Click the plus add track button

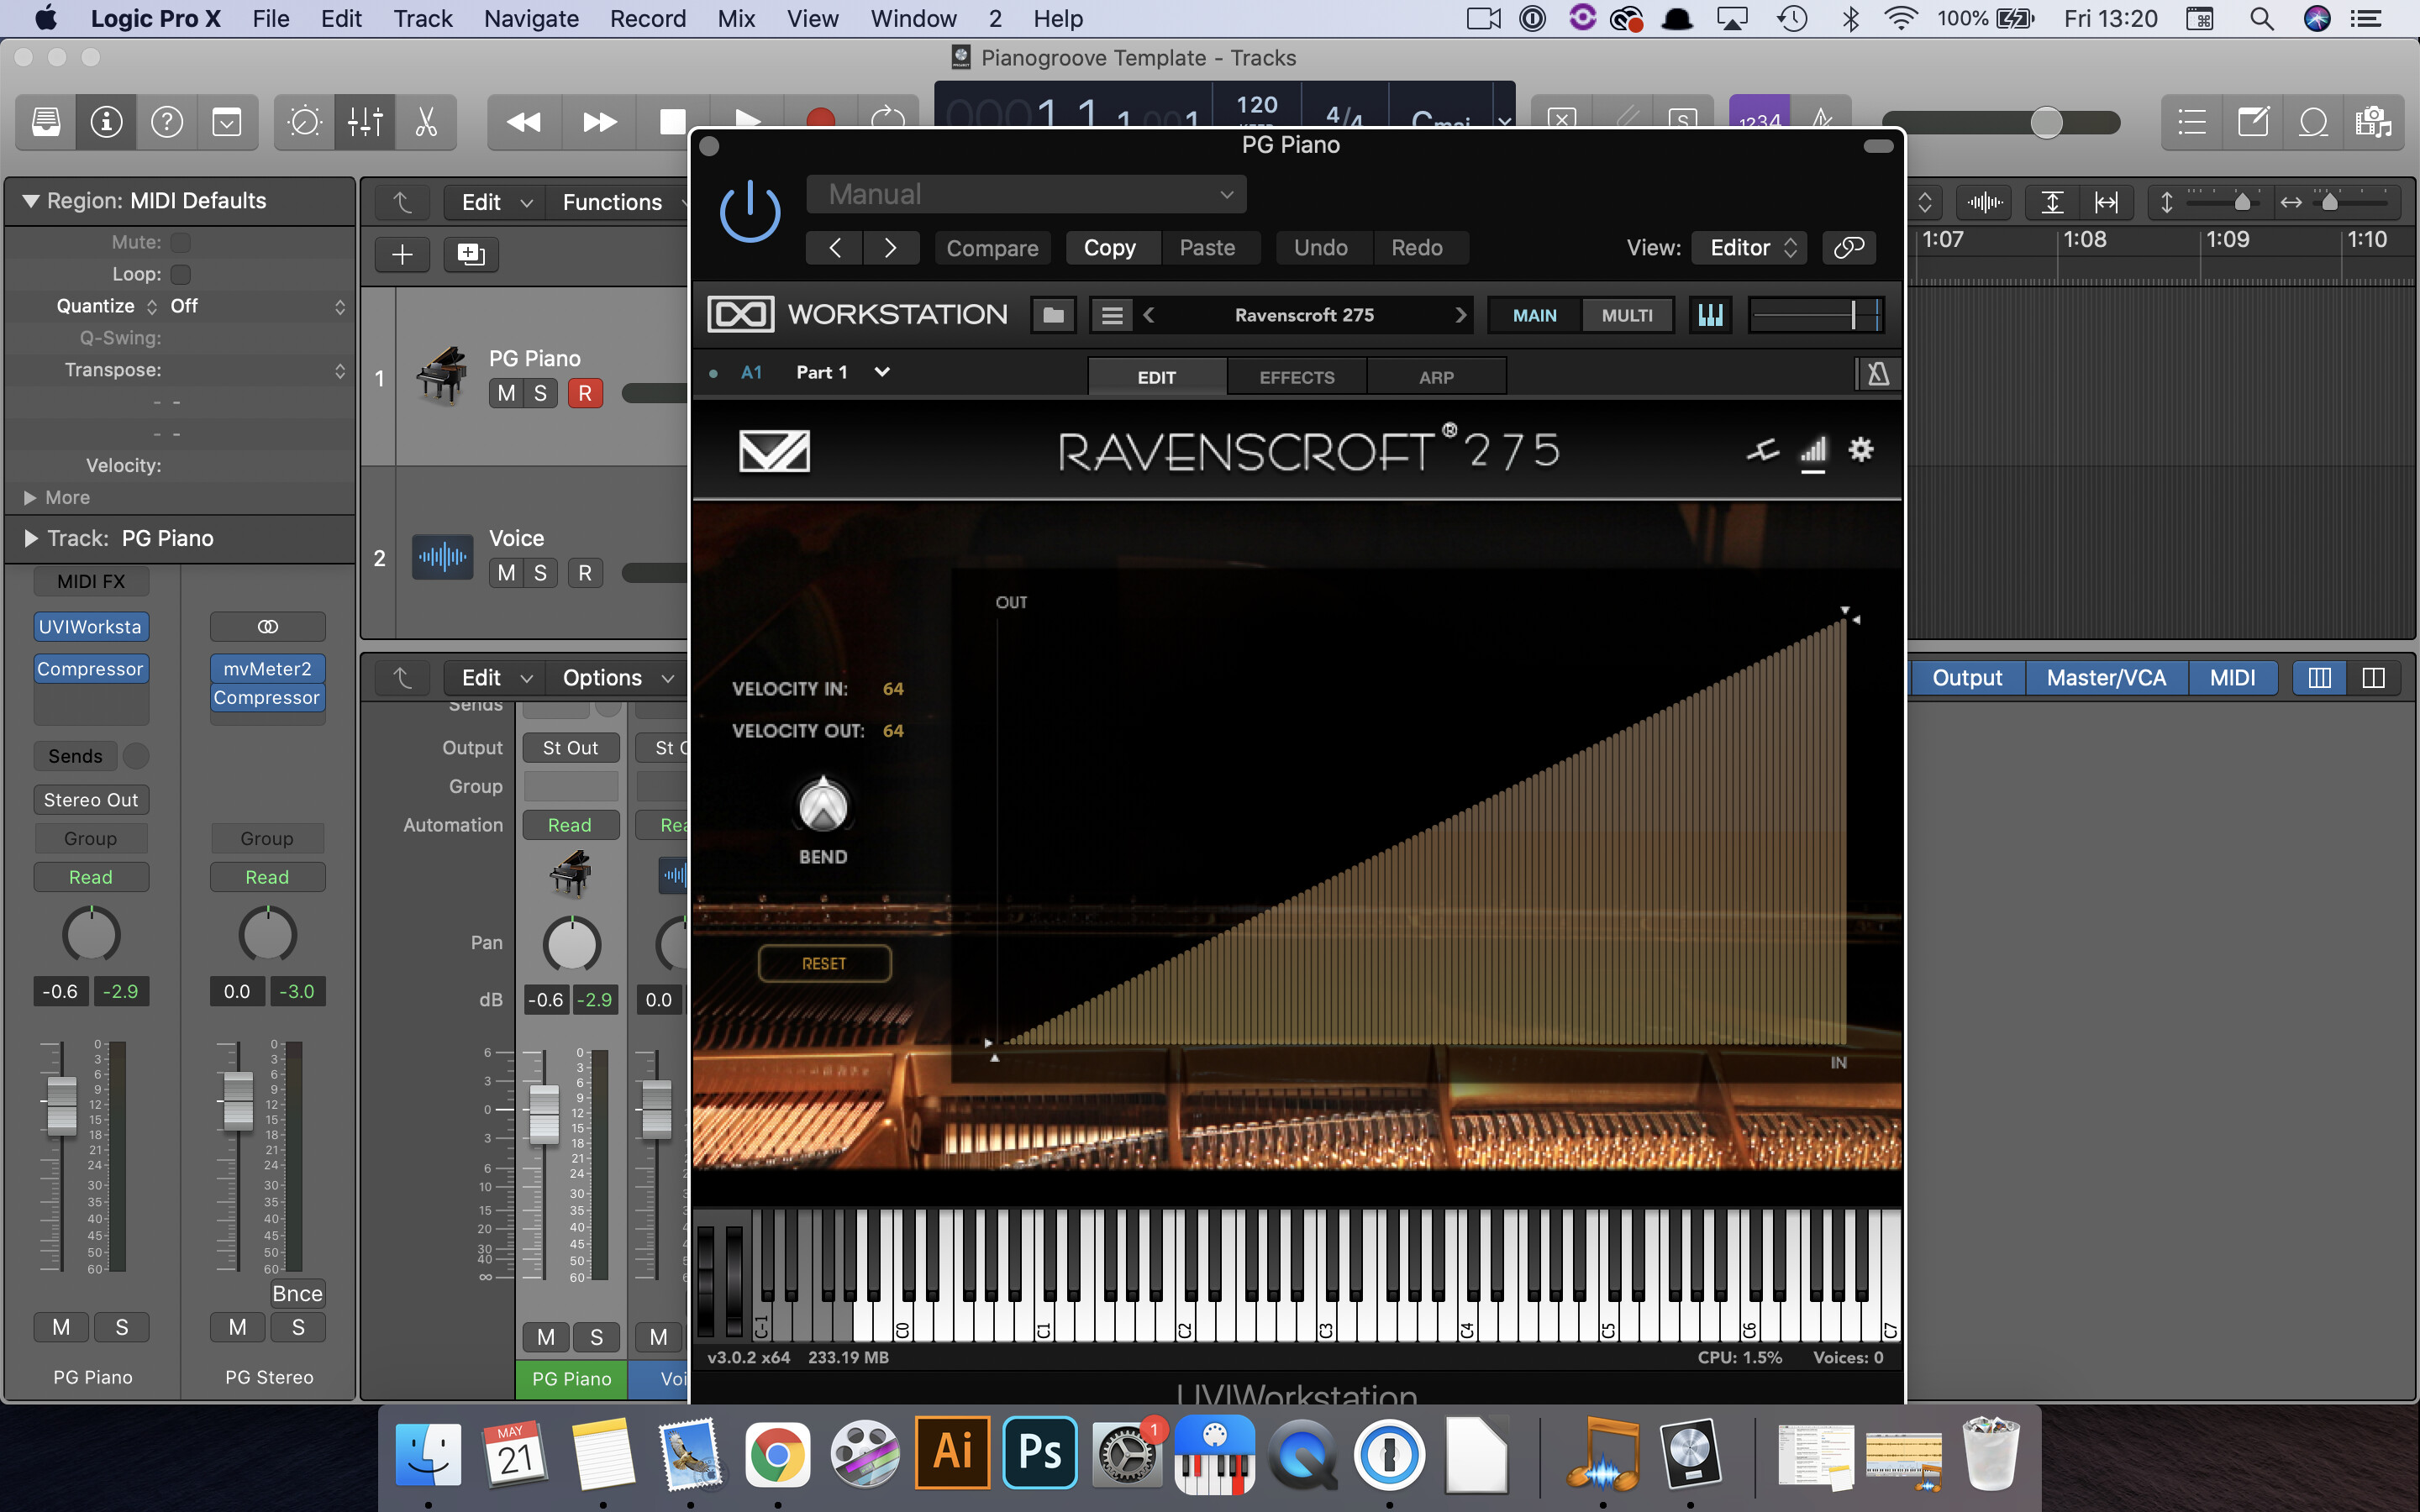click(x=402, y=254)
